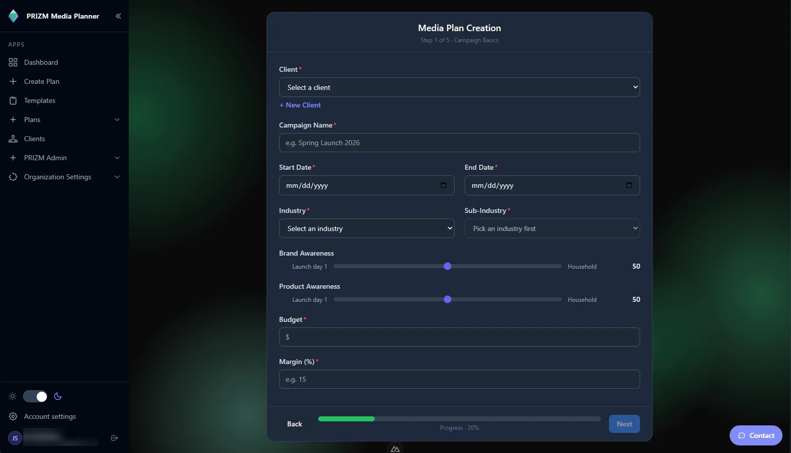Screen dimensions: 791x453
Task: Click the Account settings gear icon
Action: (13, 416)
